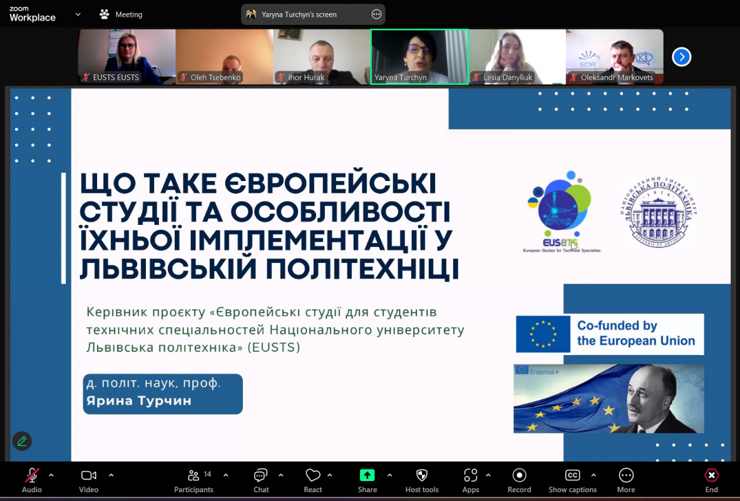This screenshot has width=740, height=501.
Task: Advance the participant strip with blue arrow
Action: point(681,56)
